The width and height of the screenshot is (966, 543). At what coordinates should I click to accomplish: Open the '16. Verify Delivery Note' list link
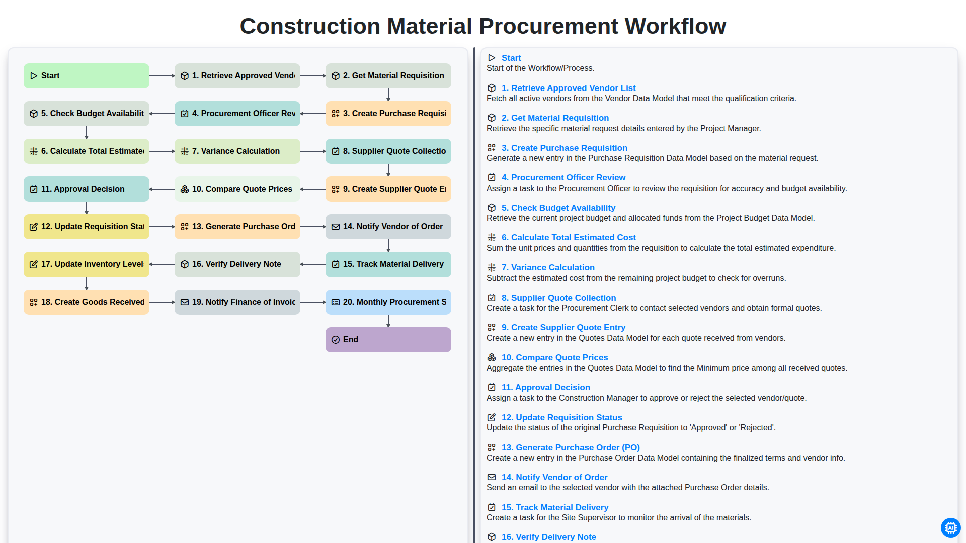click(x=549, y=537)
